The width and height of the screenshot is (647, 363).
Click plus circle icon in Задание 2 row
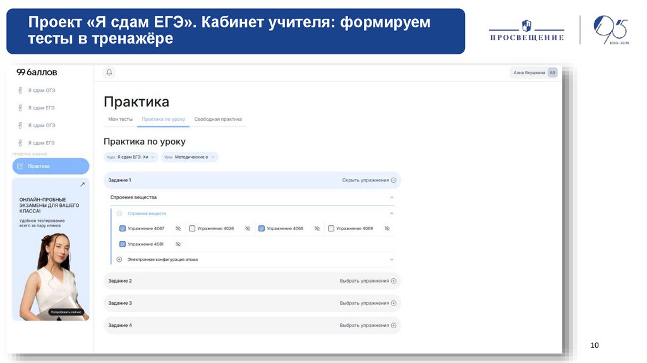394,281
